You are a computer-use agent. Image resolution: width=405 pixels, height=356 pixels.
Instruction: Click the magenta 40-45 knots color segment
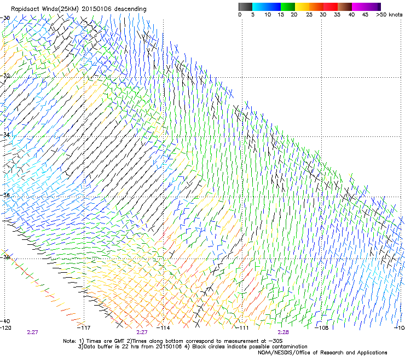359,7
